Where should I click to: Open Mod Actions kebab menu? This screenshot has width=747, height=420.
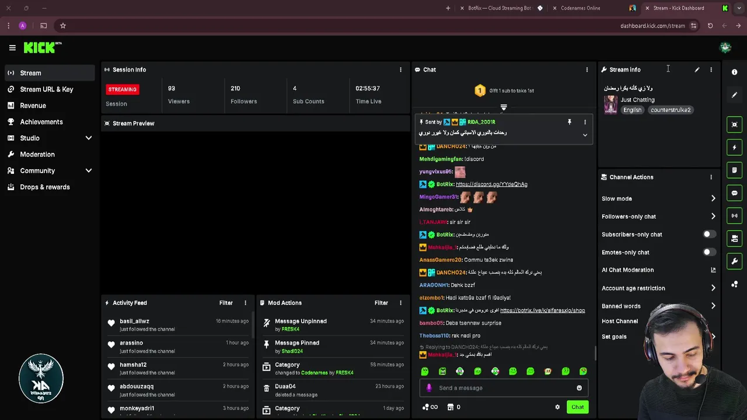400,303
